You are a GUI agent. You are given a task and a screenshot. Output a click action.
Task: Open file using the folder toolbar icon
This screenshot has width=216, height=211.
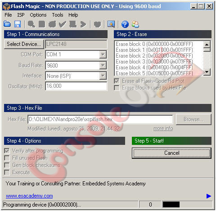click(7, 24)
